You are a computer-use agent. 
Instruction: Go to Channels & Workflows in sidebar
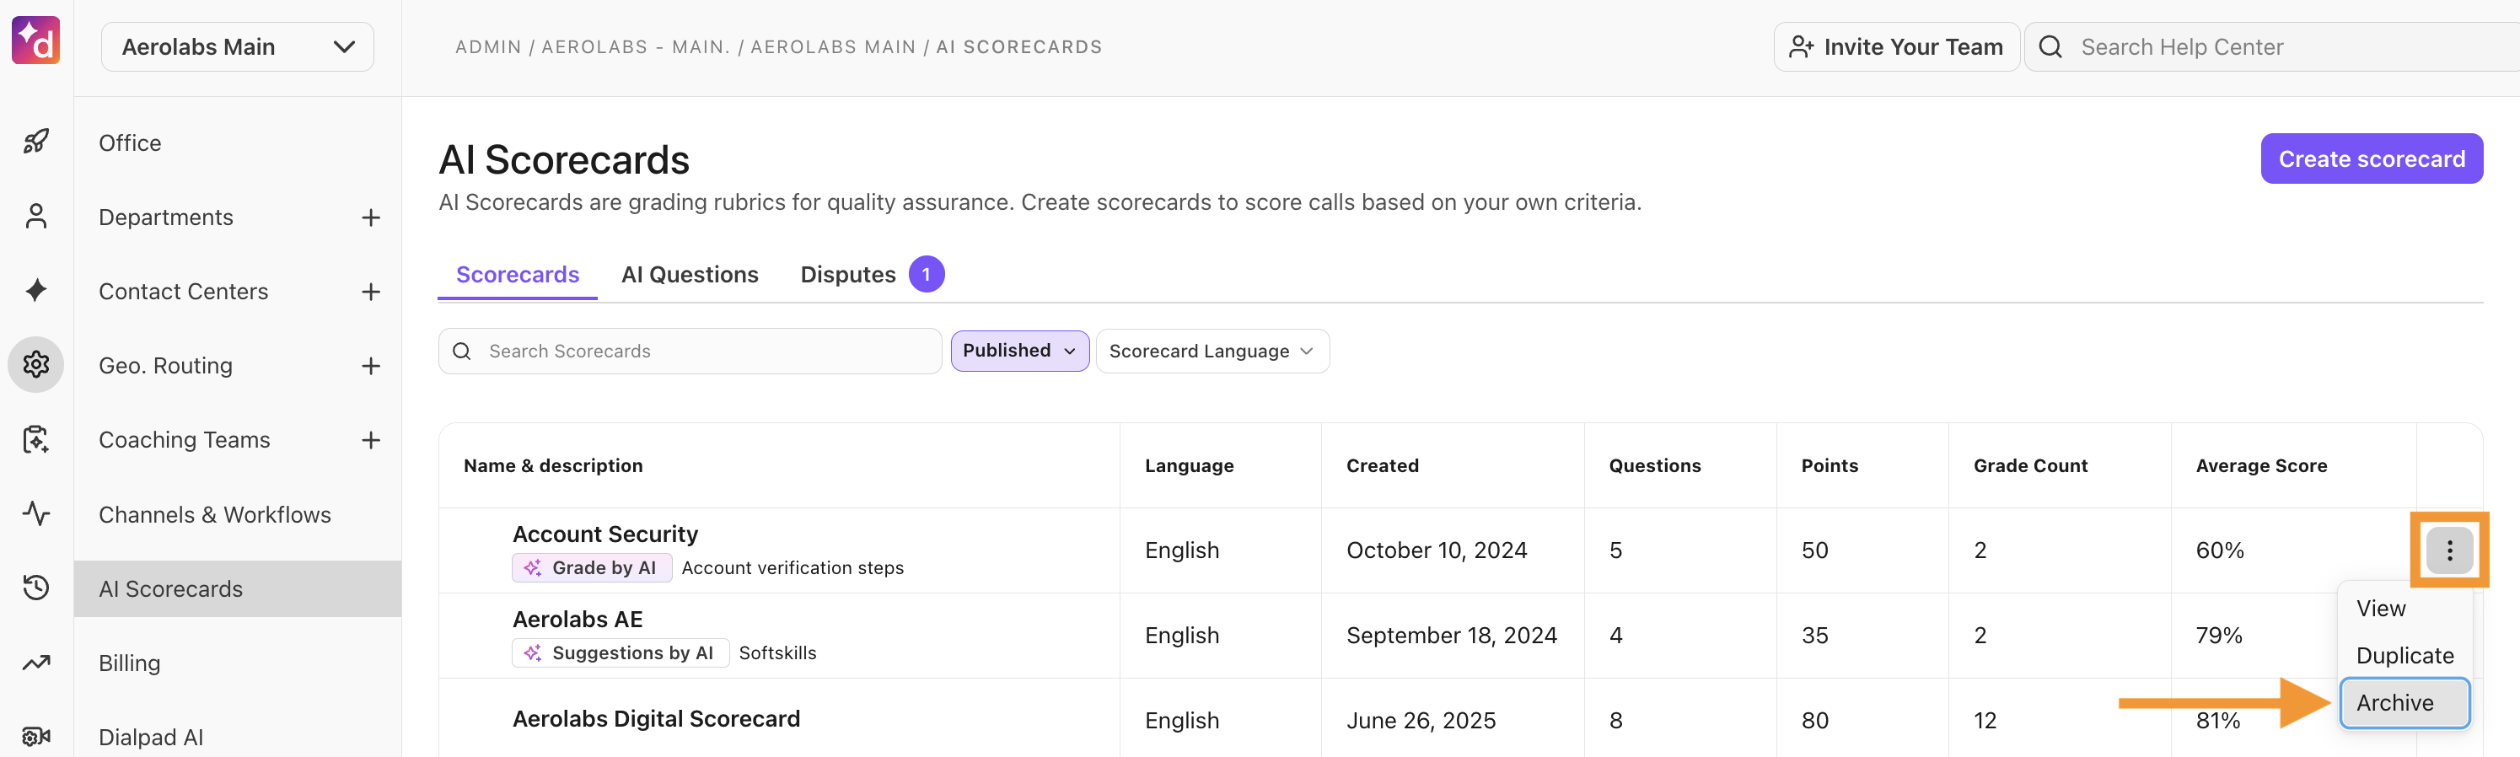click(215, 514)
